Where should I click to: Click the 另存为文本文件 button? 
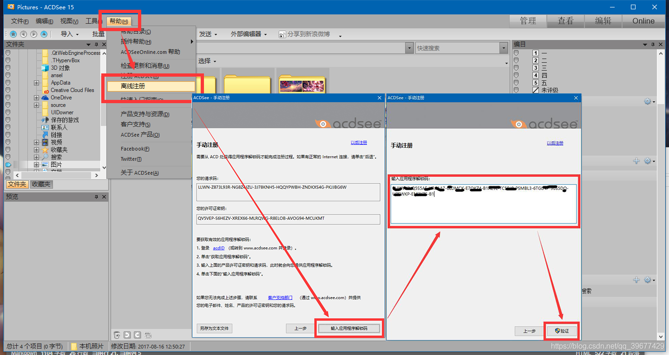click(x=214, y=328)
